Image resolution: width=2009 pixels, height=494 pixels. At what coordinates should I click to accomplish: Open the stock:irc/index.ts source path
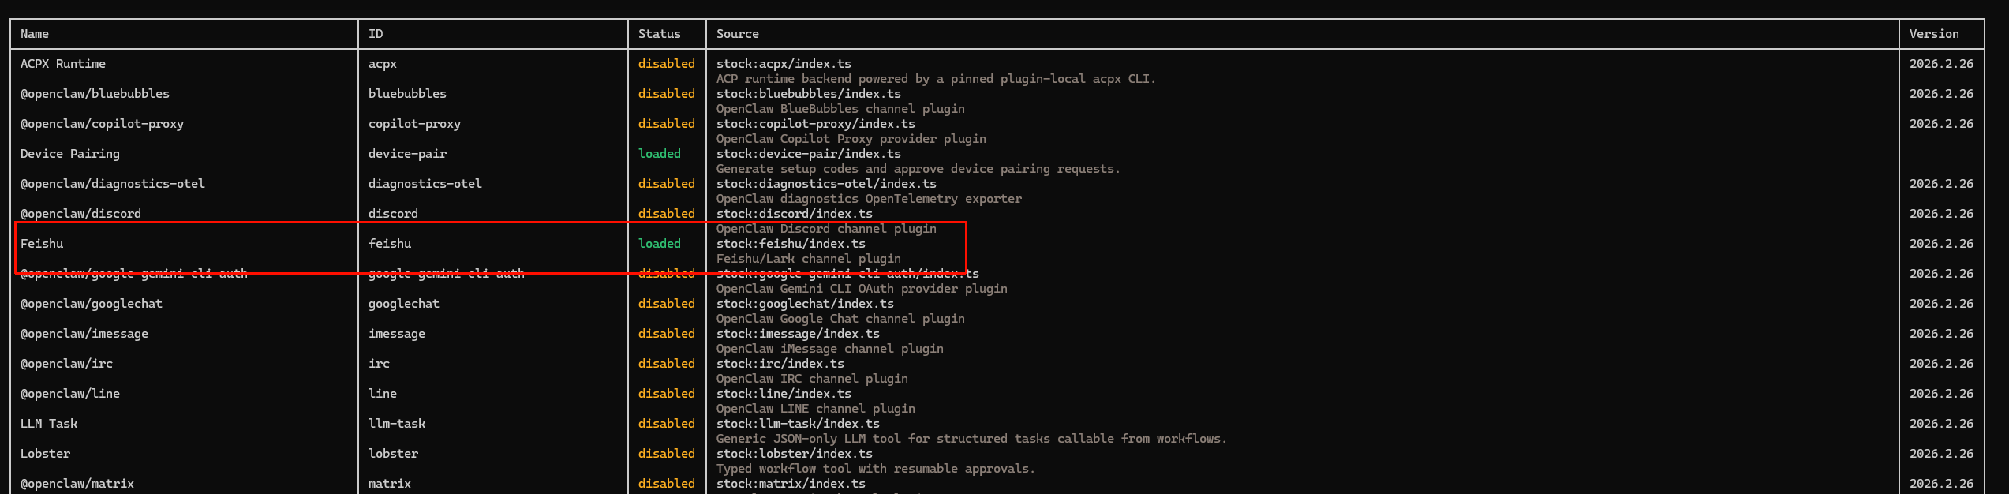(x=780, y=364)
